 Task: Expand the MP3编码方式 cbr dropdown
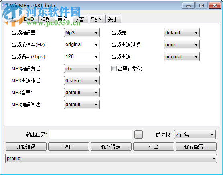[82, 69]
